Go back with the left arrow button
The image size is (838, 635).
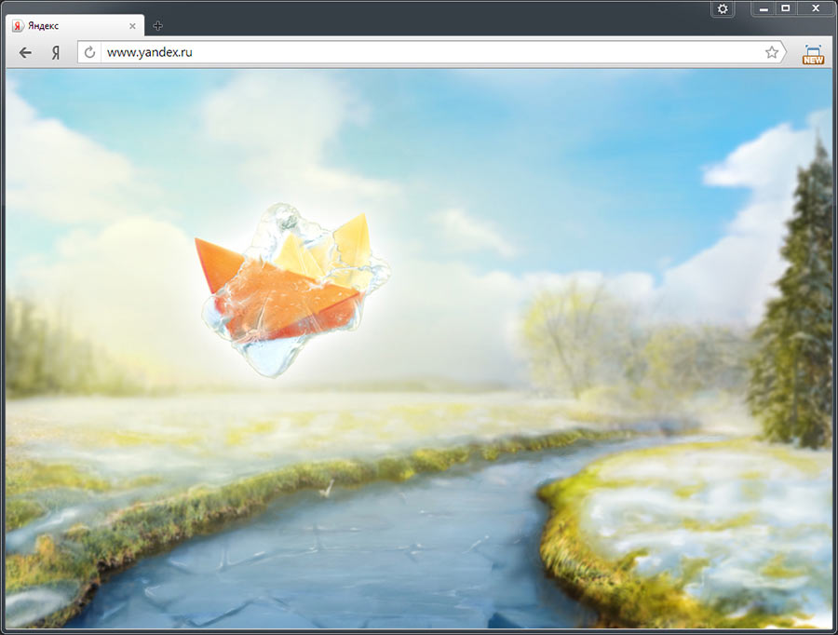tap(25, 53)
